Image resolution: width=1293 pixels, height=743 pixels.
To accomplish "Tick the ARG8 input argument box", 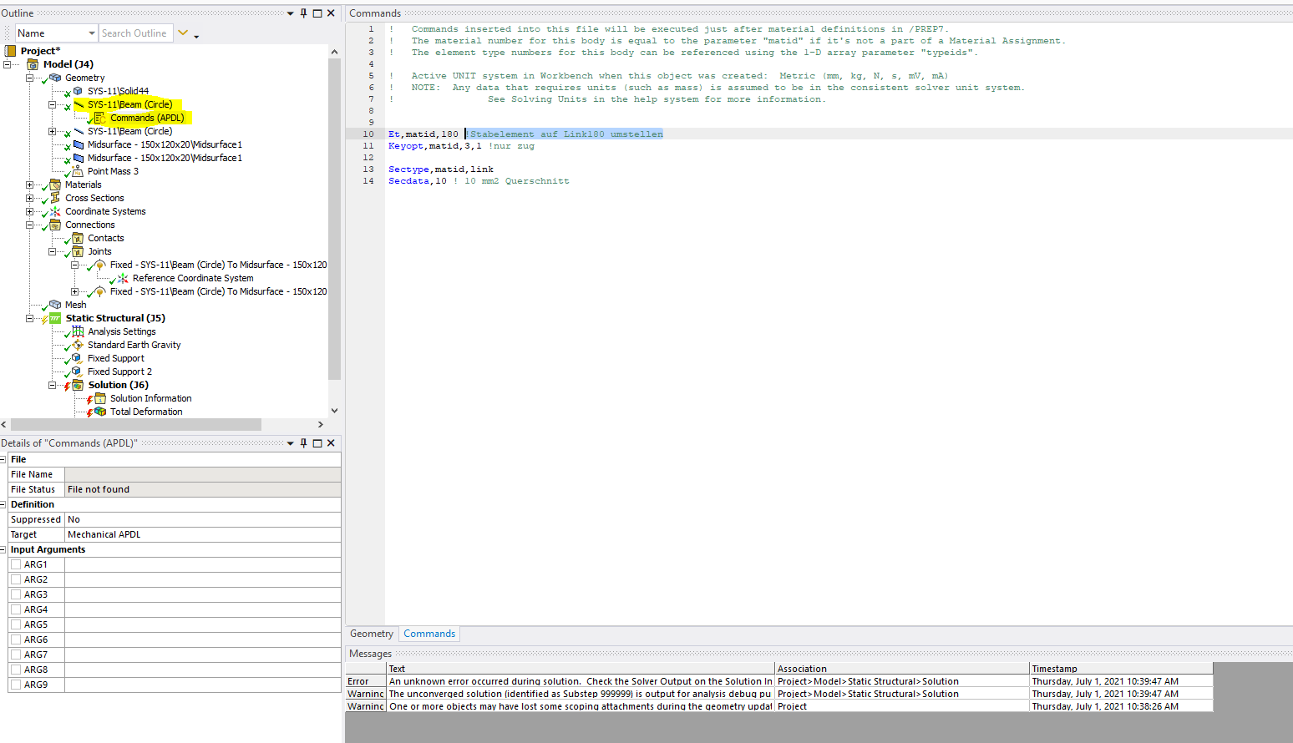I will point(16,670).
